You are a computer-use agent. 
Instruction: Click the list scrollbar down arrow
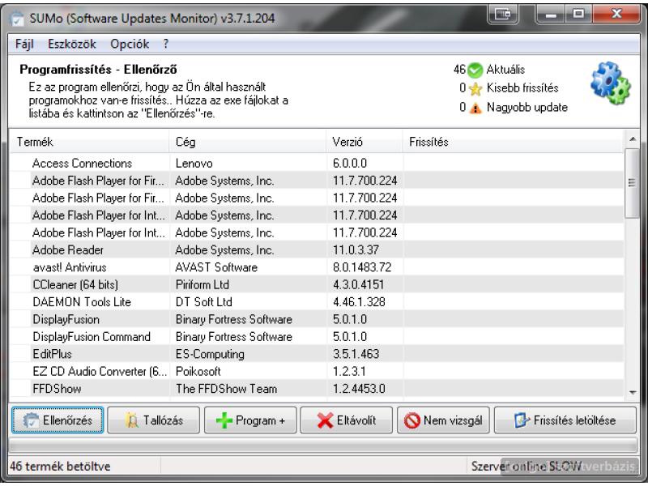click(633, 393)
